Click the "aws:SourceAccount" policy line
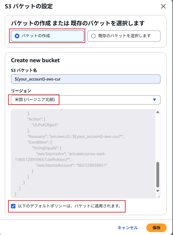This screenshot has height=235, width=173. pyautogui.click(x=72, y=165)
